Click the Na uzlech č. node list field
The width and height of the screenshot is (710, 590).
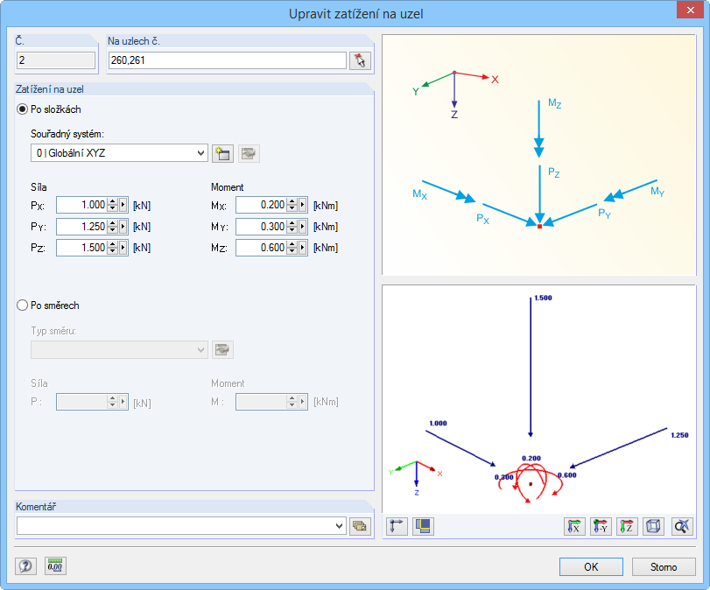click(x=228, y=60)
